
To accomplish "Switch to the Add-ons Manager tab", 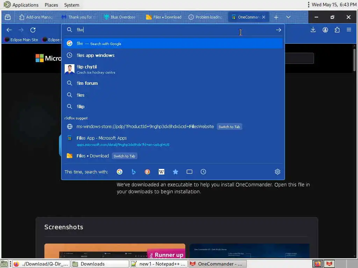I will 36,17.
